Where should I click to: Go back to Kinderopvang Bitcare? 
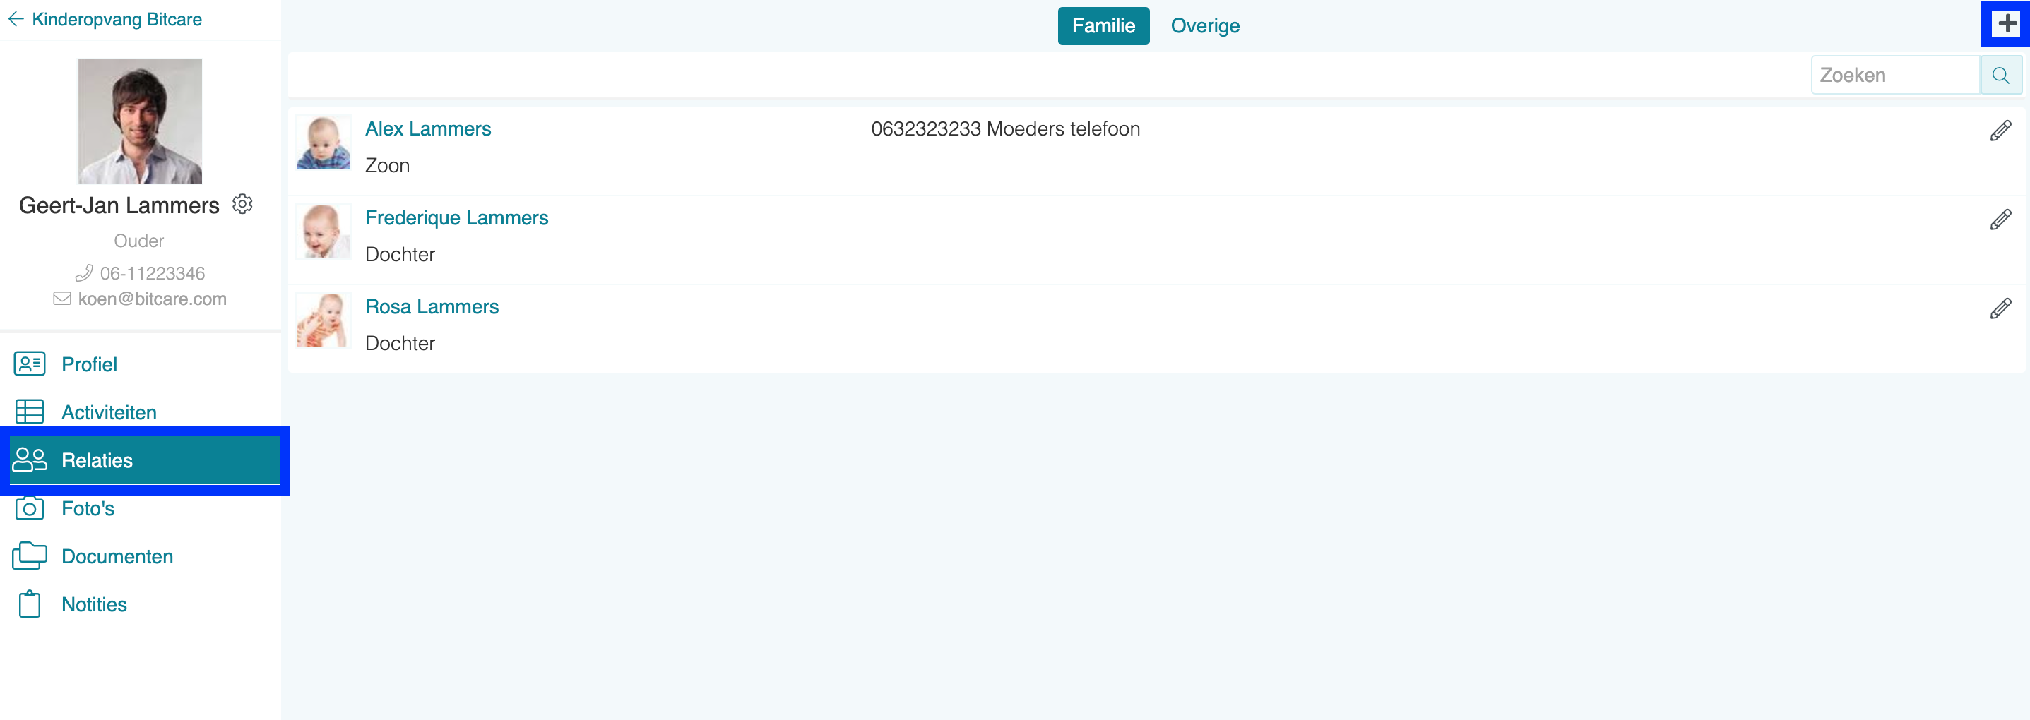(117, 19)
